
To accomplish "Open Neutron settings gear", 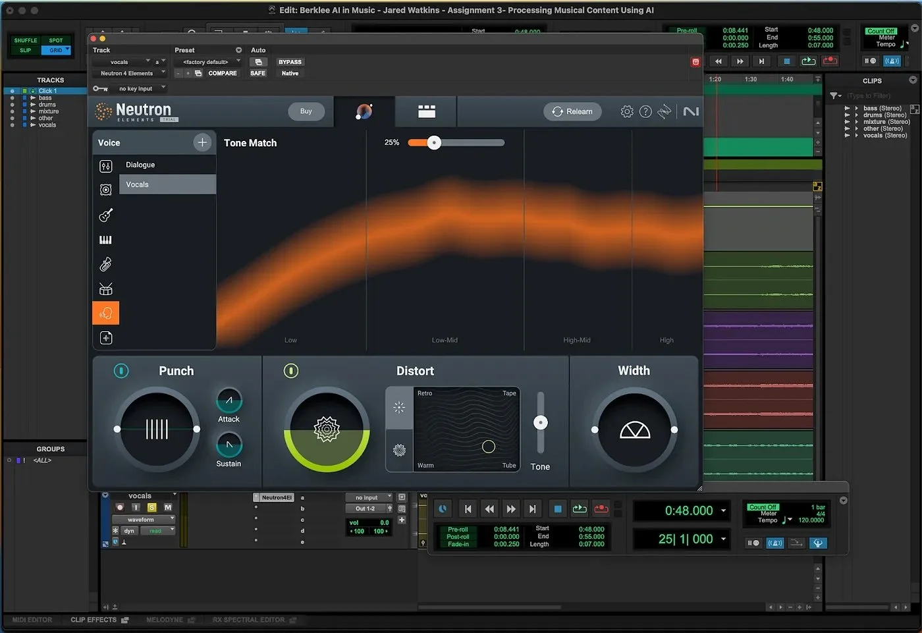I will pyautogui.click(x=627, y=111).
